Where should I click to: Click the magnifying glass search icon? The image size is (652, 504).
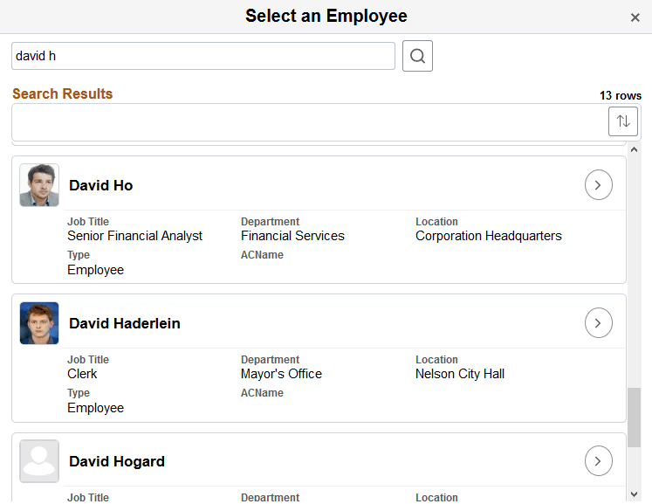coord(417,56)
